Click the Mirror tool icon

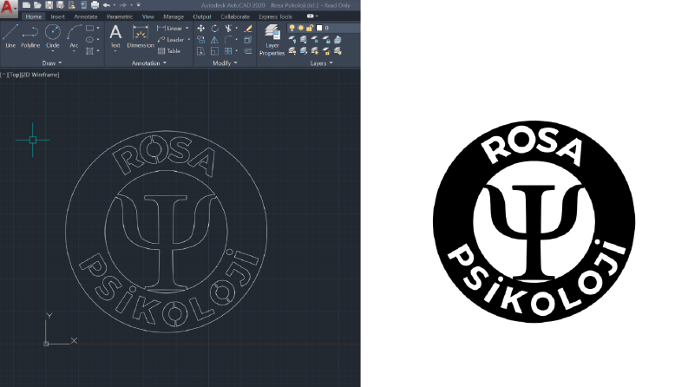(214, 40)
